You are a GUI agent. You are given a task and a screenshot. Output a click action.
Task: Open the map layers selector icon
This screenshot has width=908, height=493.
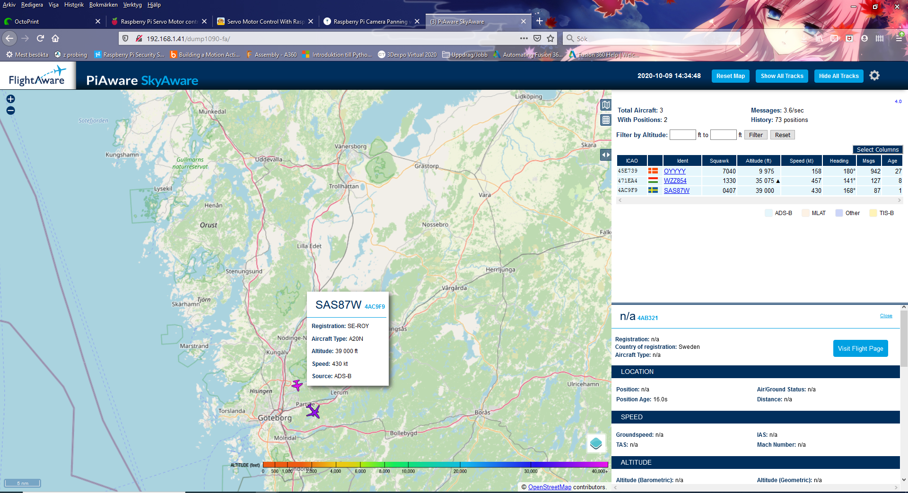click(606, 105)
